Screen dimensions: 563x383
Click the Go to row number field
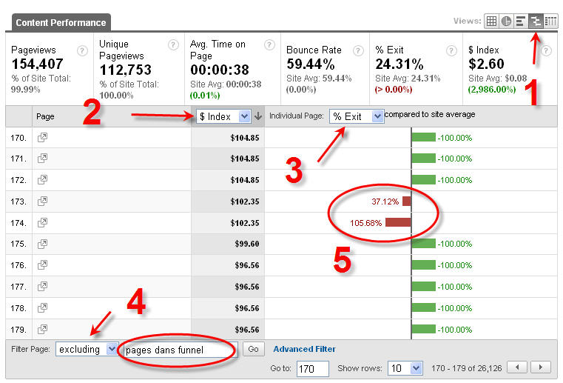(x=312, y=367)
